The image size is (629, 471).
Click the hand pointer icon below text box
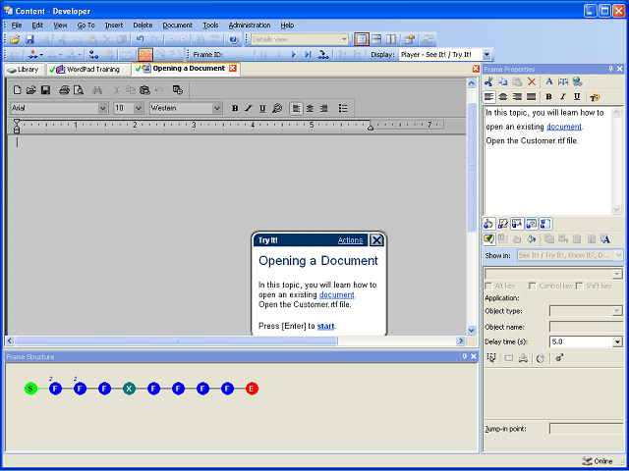(x=488, y=224)
